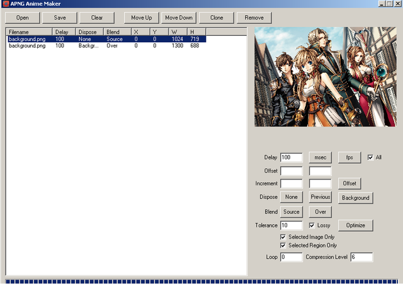403x284 pixels.
Task: Click the msec button
Action: [321, 157]
